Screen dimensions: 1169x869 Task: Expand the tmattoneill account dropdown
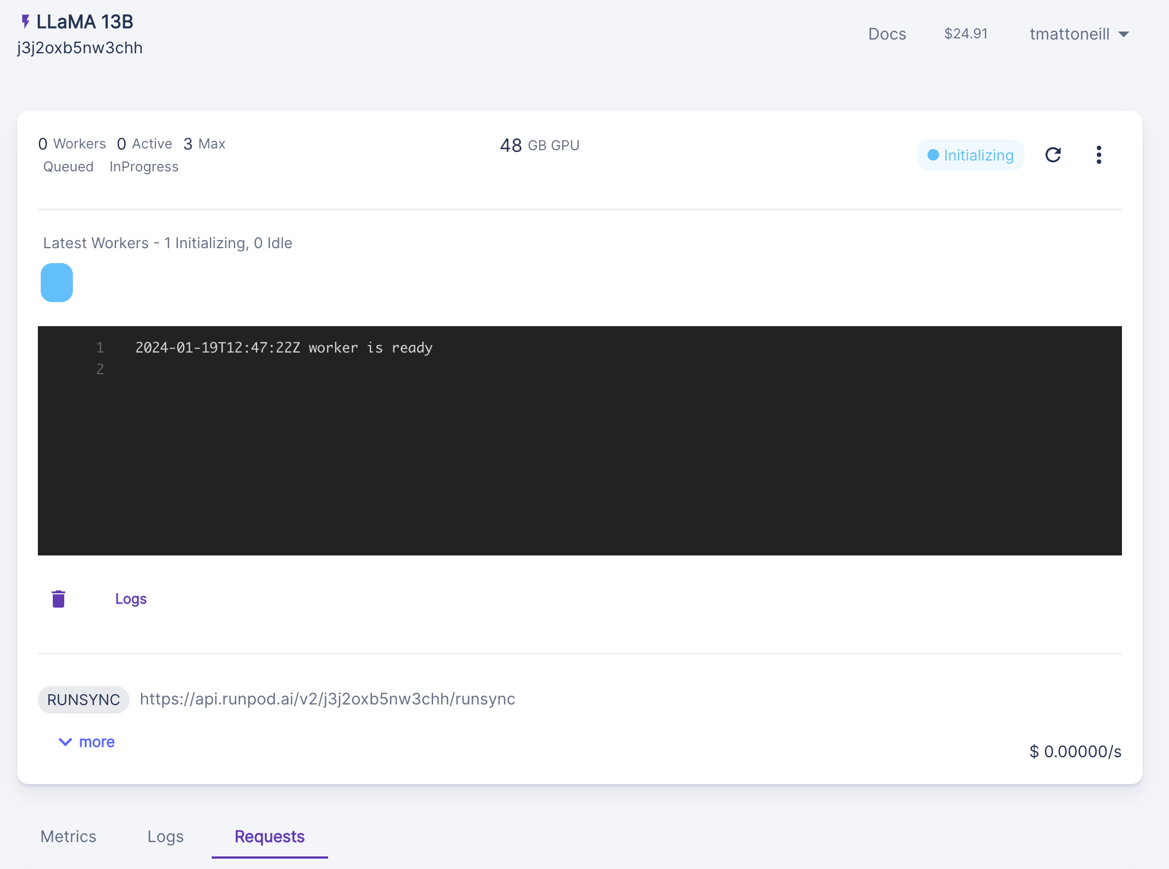1069,34
